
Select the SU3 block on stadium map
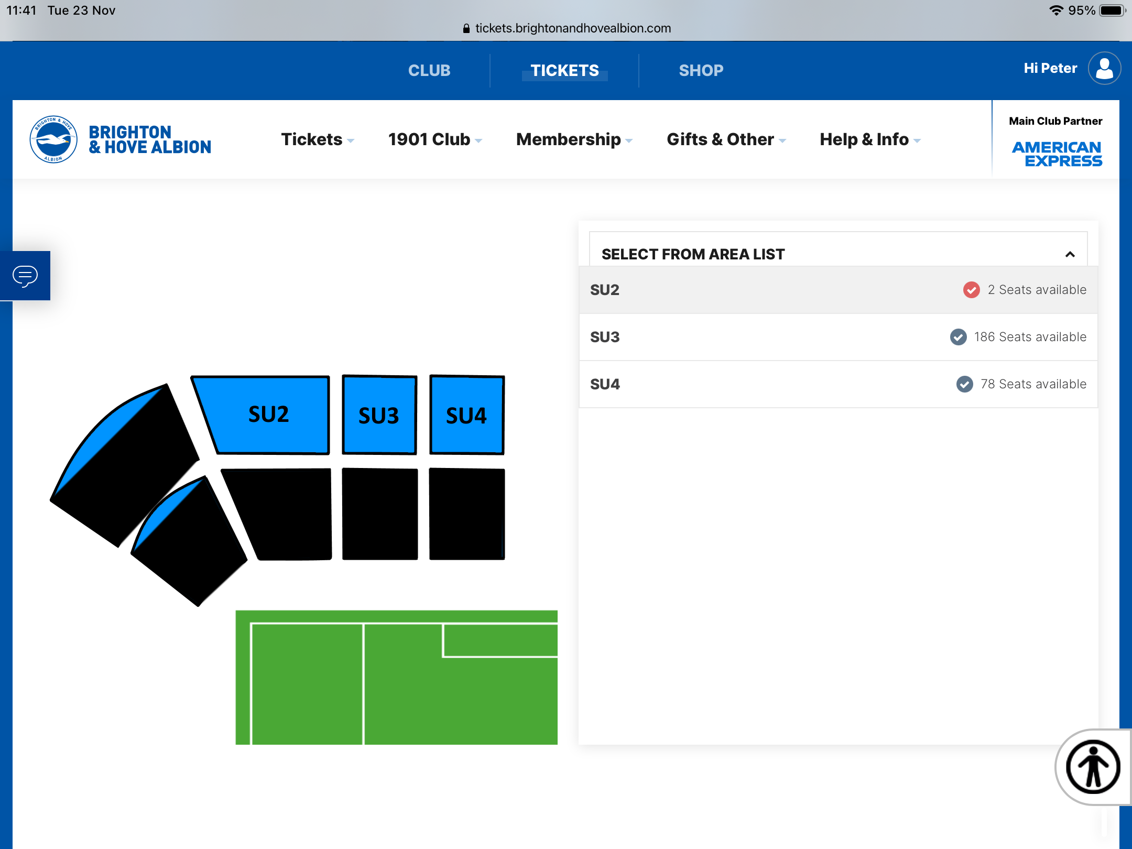(379, 415)
